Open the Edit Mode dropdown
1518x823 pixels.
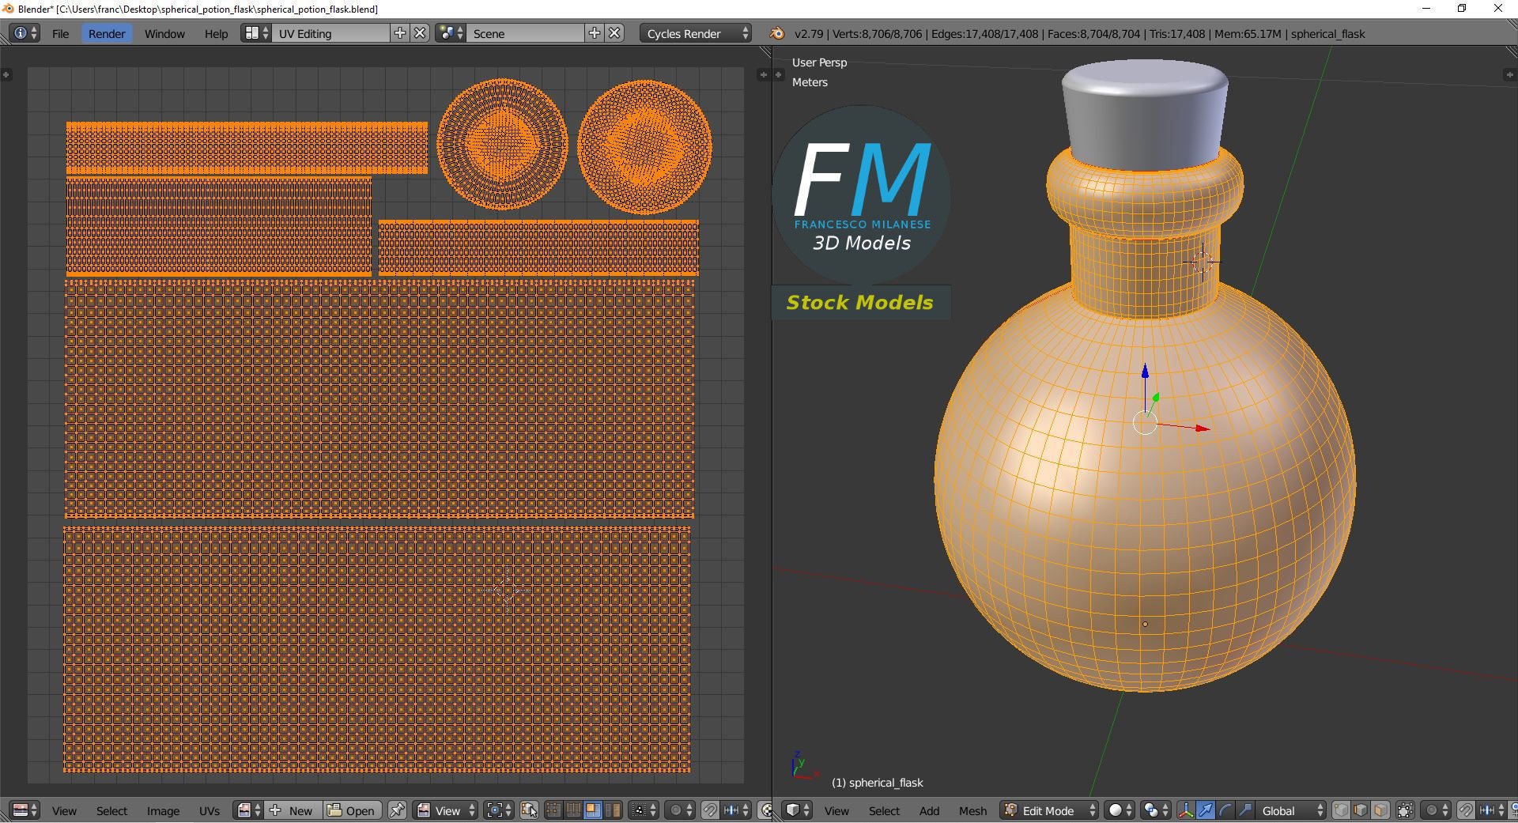1050,810
